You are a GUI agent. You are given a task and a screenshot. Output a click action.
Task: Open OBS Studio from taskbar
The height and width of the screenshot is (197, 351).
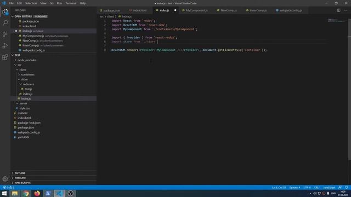tap(70, 193)
